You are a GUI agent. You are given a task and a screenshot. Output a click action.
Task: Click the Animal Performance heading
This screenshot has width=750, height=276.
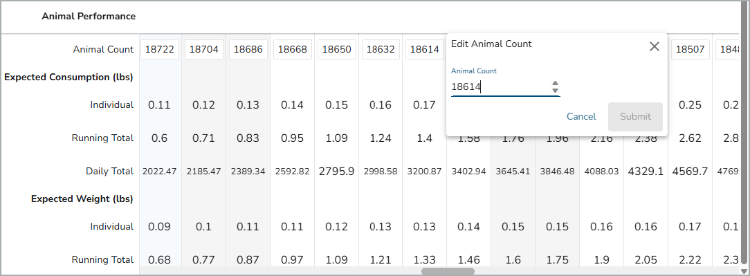(89, 17)
